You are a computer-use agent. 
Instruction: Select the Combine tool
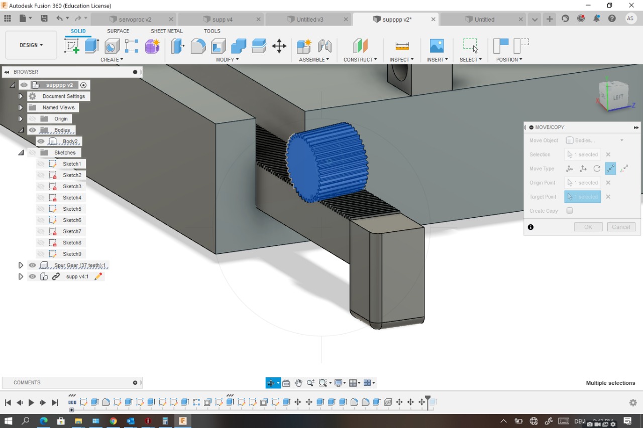(239, 46)
